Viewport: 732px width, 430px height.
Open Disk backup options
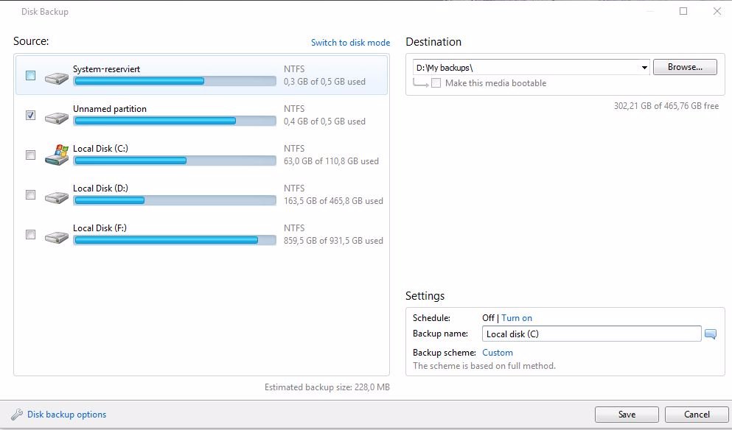[x=67, y=414]
